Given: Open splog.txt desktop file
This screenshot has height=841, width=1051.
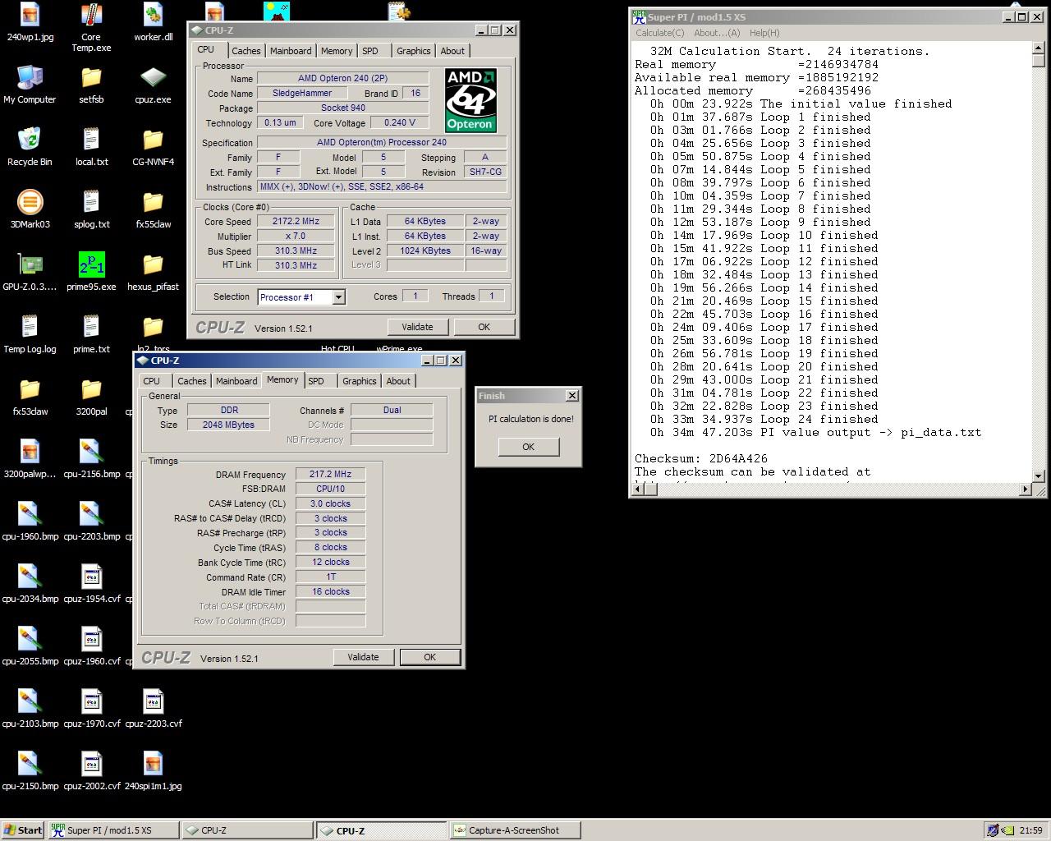Looking at the screenshot, I should point(91,209).
